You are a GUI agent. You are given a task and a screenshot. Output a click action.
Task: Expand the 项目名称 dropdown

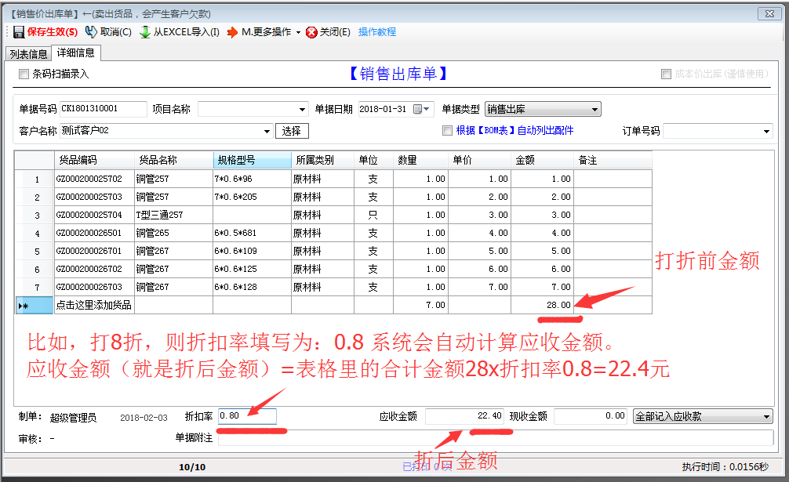tap(303, 110)
